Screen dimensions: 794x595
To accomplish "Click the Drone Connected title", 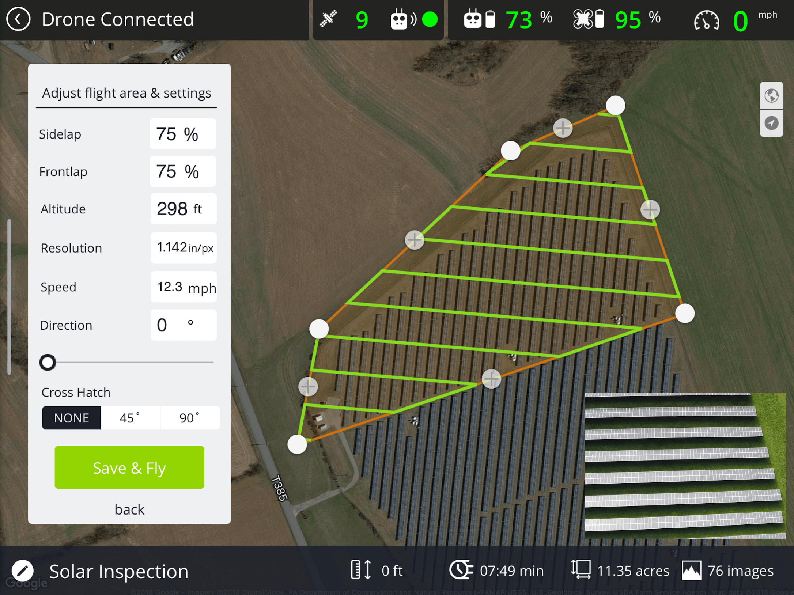I will (118, 19).
